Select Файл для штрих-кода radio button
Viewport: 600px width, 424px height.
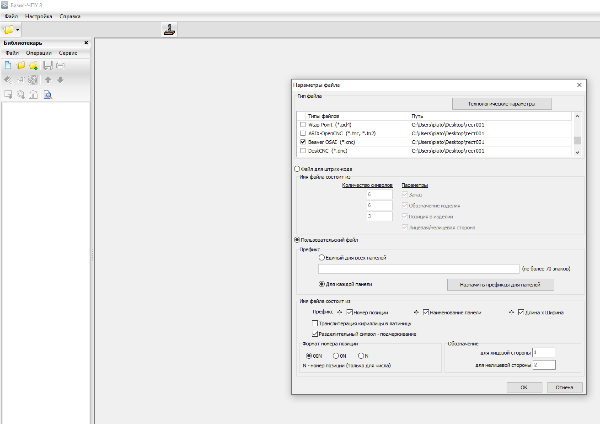click(x=297, y=169)
